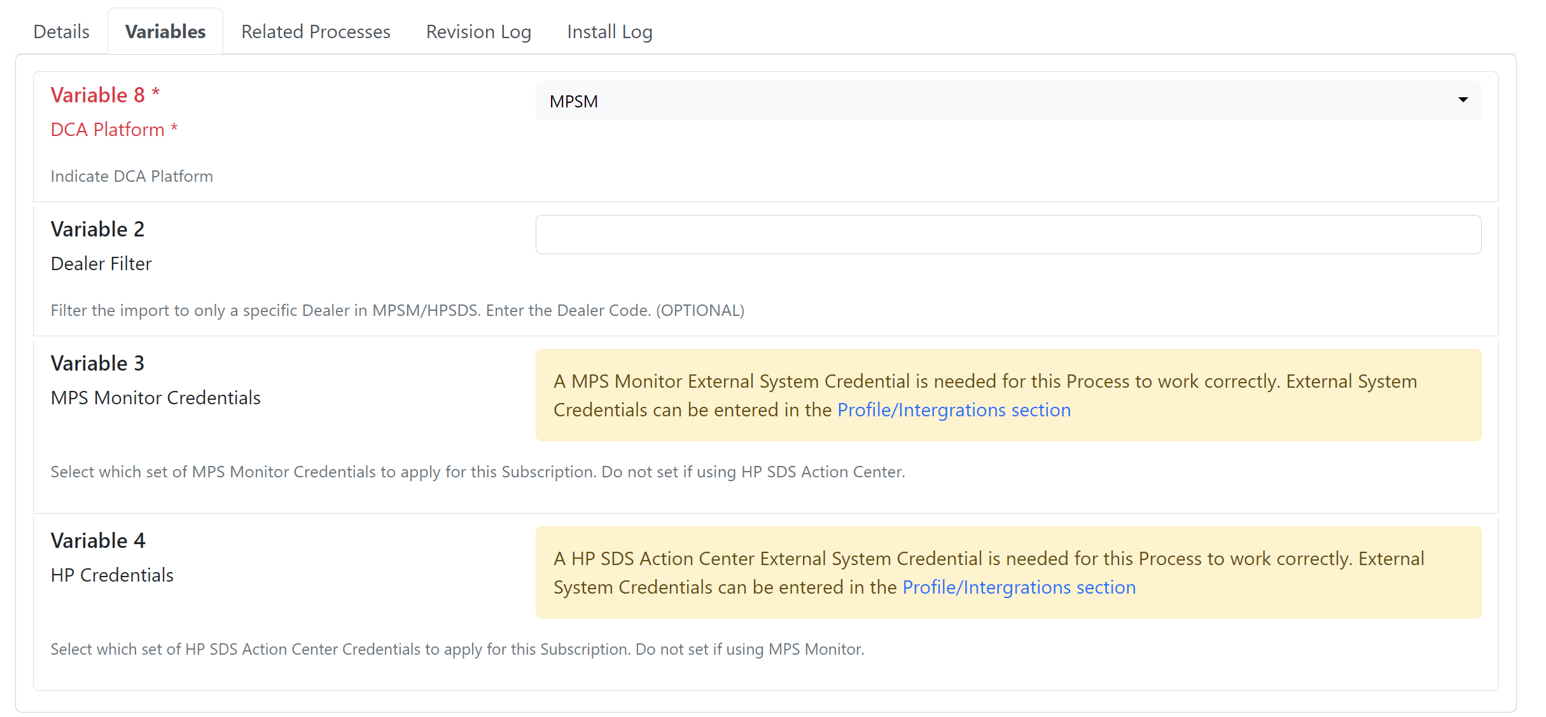
Task: Click the MPS Monitor Credentials heading
Action: pos(155,398)
